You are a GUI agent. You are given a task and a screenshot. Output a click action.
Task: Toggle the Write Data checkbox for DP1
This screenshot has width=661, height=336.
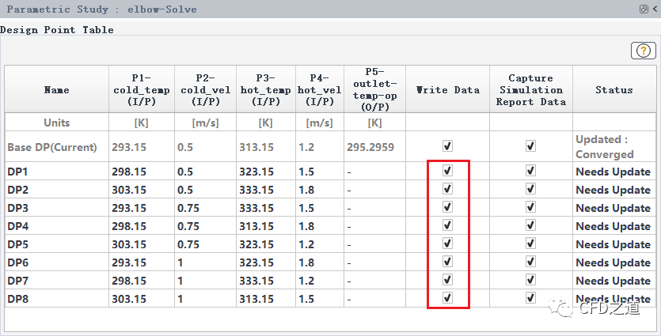click(x=447, y=171)
